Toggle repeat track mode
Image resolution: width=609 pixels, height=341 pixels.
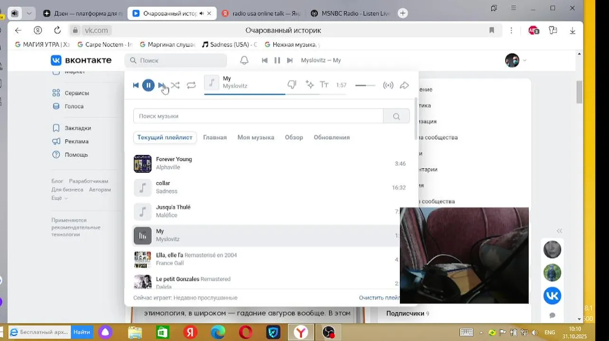coord(191,85)
